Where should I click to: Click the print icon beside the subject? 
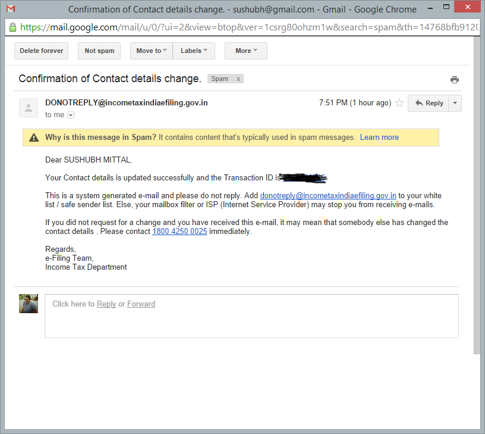click(455, 80)
